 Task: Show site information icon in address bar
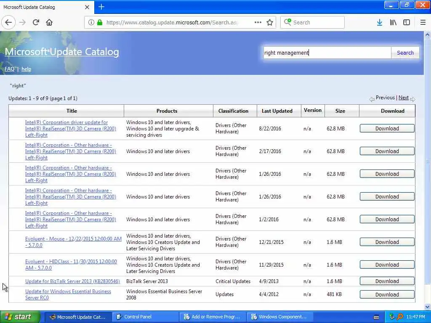[91, 23]
